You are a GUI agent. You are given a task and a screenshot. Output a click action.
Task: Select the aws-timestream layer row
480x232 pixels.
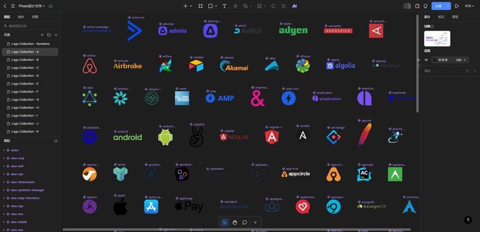[30, 182]
